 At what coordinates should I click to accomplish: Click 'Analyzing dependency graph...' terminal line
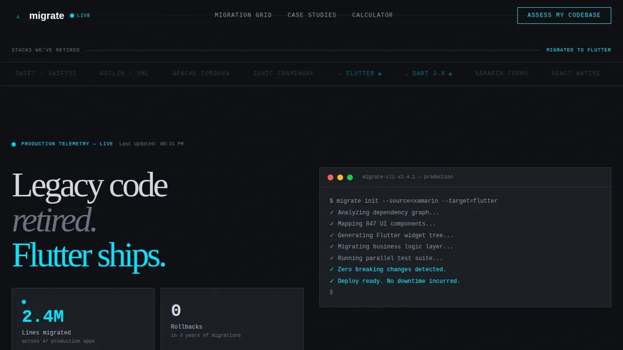385,212
